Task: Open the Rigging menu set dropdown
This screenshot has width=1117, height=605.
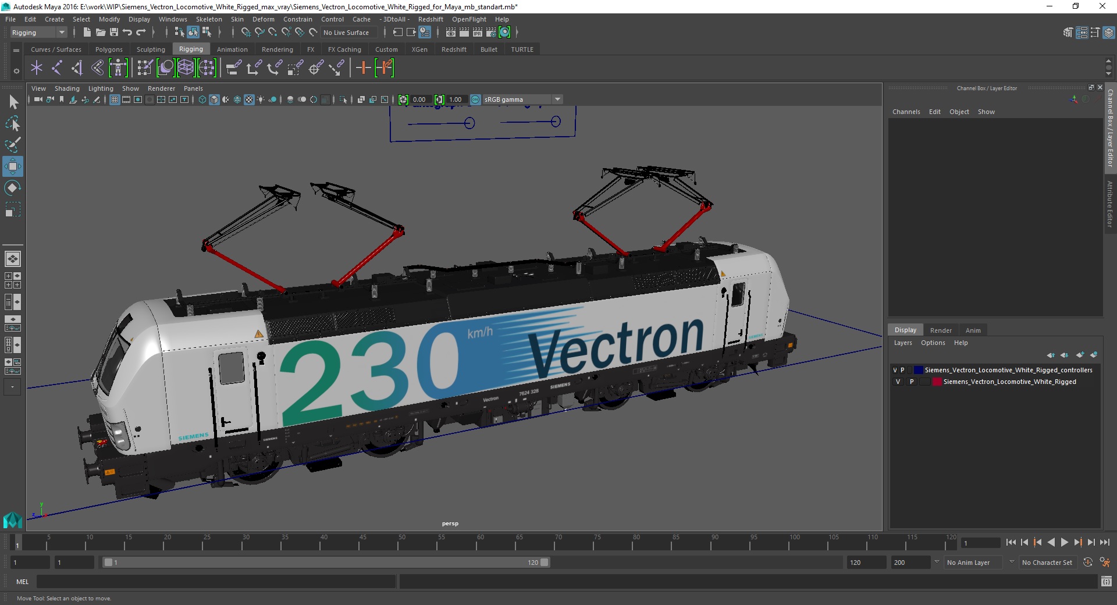Action: pyautogui.click(x=38, y=33)
